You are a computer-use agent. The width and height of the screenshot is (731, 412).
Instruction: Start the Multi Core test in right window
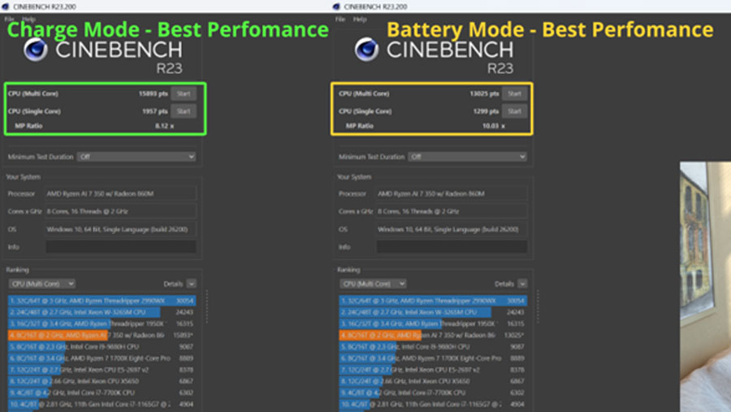pyautogui.click(x=514, y=93)
